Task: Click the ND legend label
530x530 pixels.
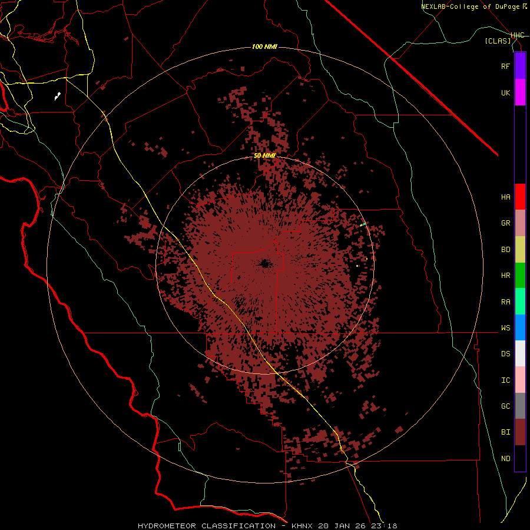Action: point(506,459)
